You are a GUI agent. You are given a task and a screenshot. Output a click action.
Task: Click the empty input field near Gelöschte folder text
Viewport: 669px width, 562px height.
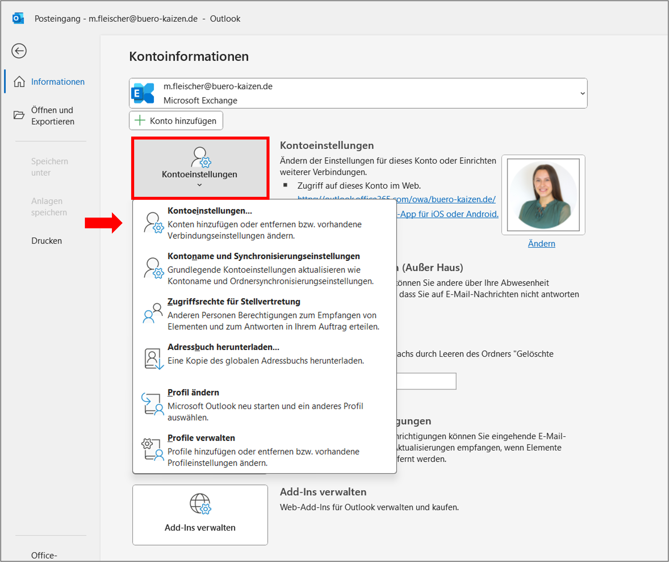tap(426, 381)
